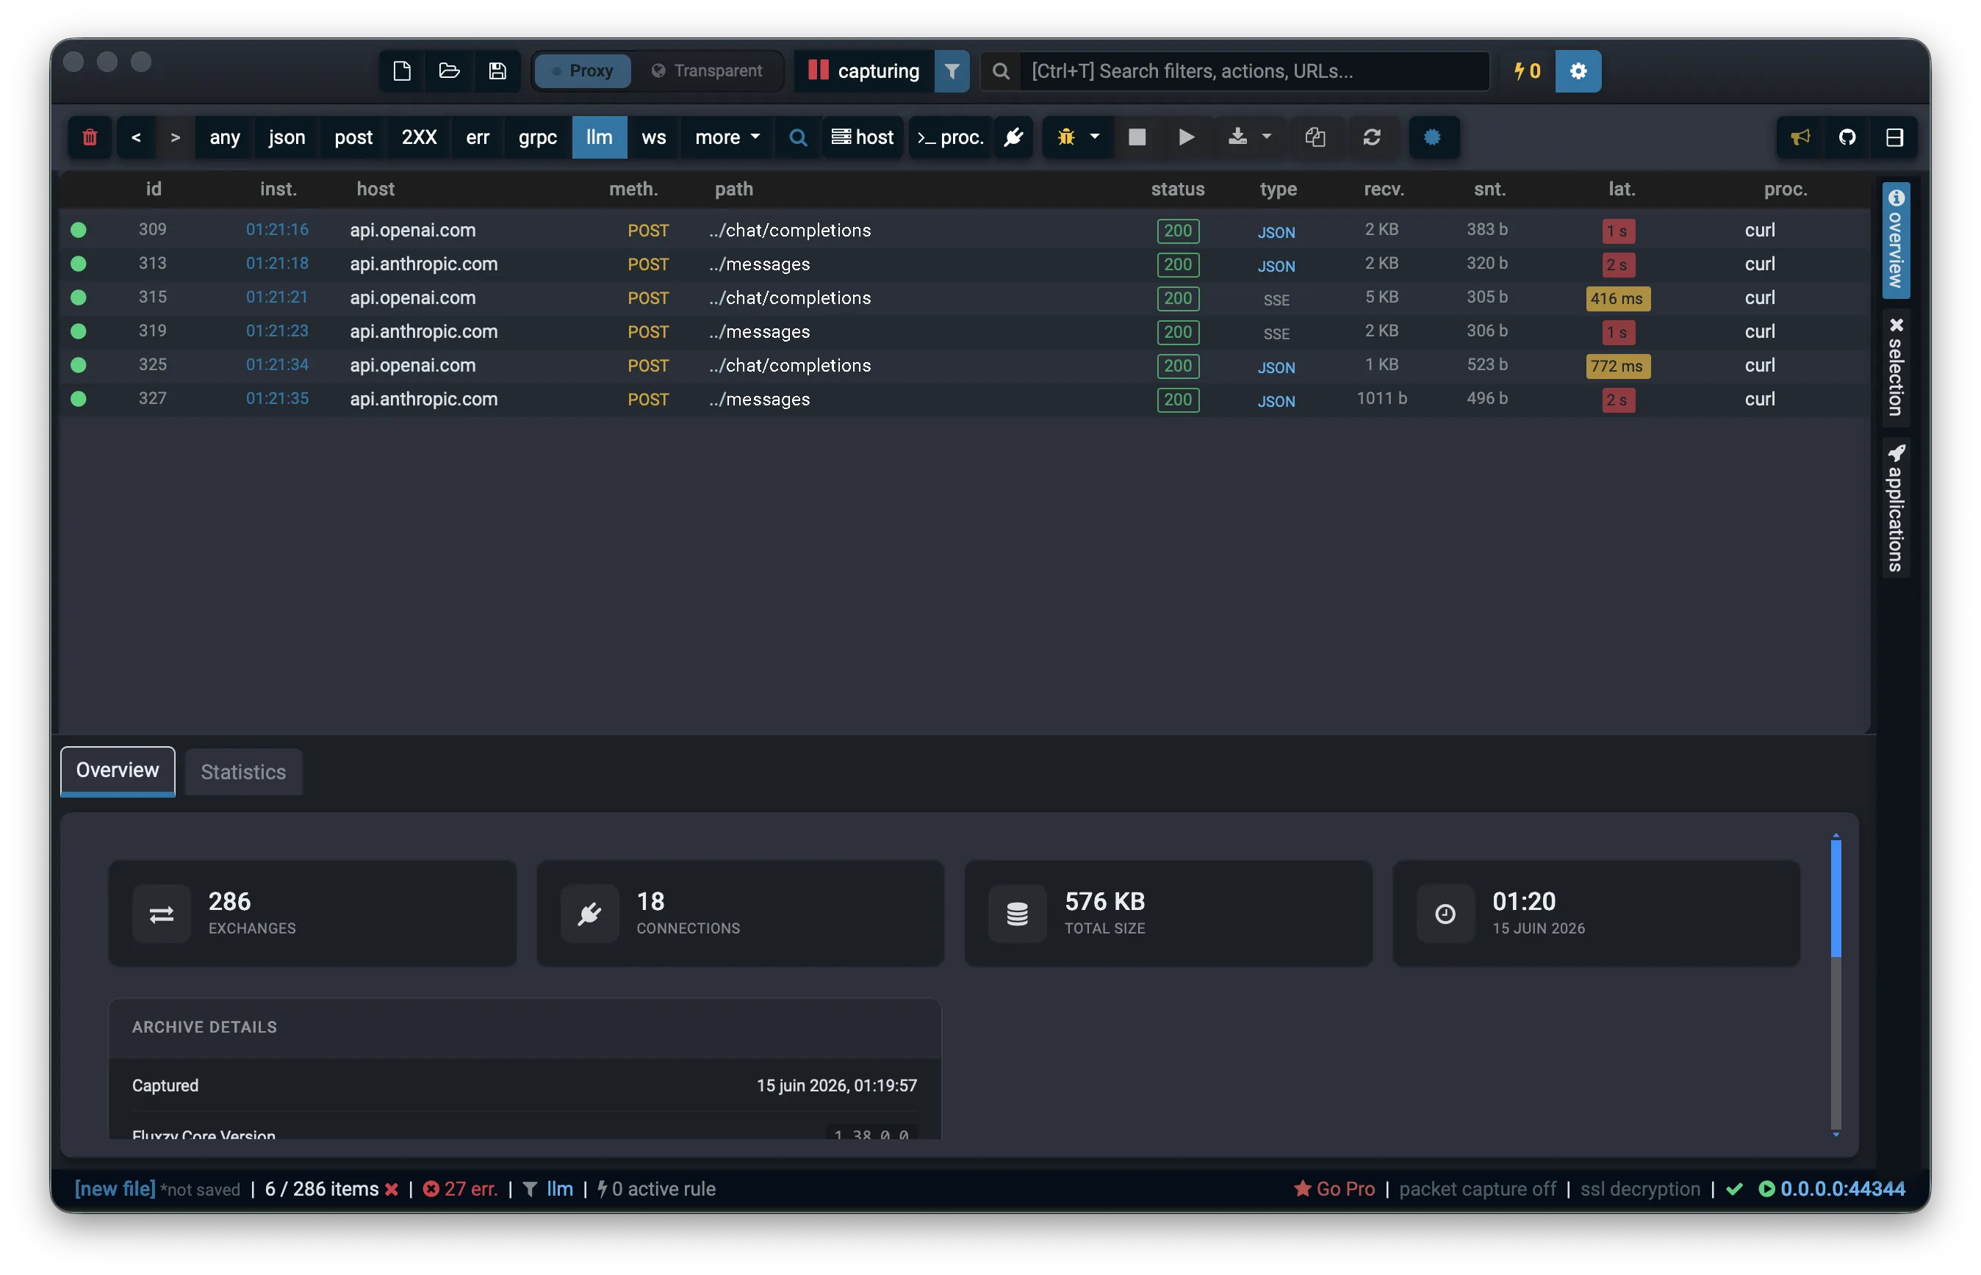The image size is (1981, 1275).
Task: Enable the 2XX filter
Action: pyautogui.click(x=419, y=137)
